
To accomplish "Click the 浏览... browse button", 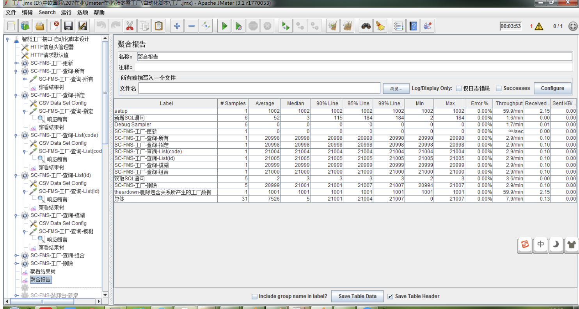I will coord(396,89).
